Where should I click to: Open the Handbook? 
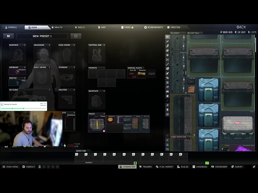(200, 167)
